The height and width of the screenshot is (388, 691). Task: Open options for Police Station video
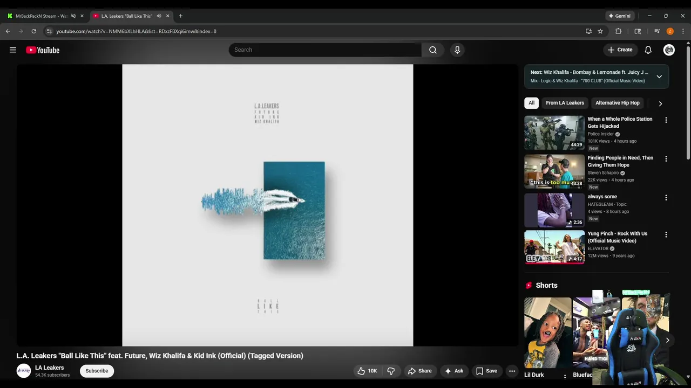coord(666,120)
